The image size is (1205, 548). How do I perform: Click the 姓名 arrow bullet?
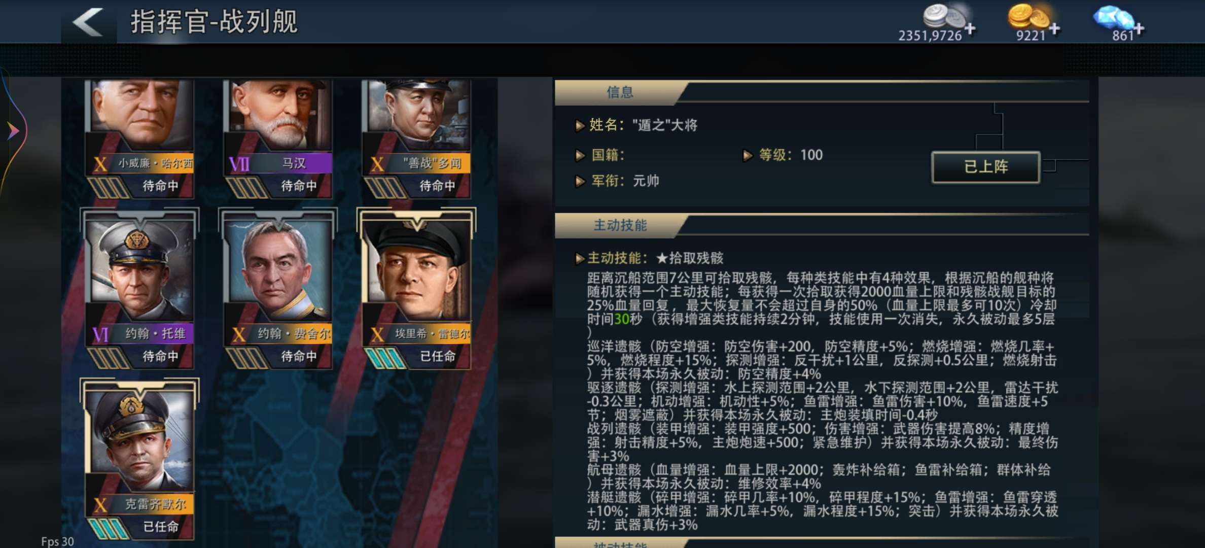coord(580,125)
